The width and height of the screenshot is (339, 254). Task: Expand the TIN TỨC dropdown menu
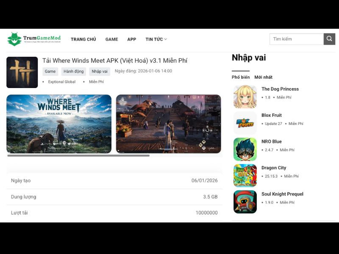[155, 39]
